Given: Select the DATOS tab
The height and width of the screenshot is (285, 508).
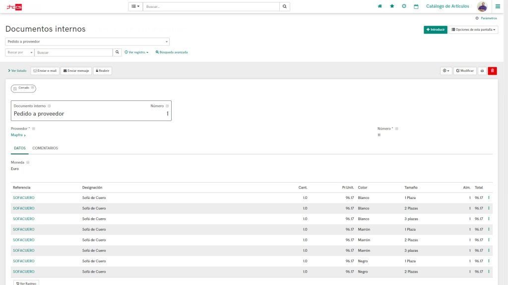Looking at the screenshot, I should point(20,148).
